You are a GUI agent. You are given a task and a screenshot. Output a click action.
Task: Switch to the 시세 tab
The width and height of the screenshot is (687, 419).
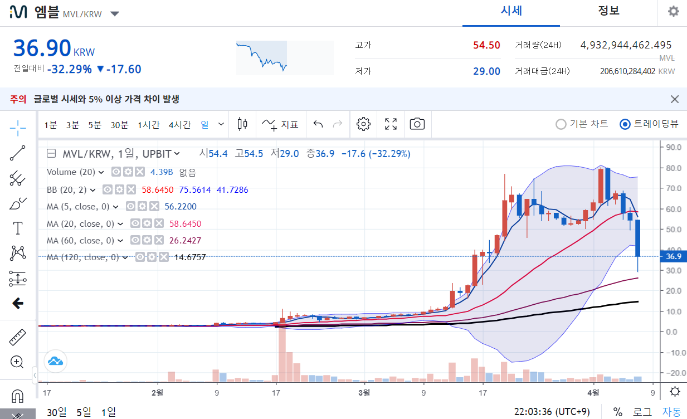tap(511, 11)
